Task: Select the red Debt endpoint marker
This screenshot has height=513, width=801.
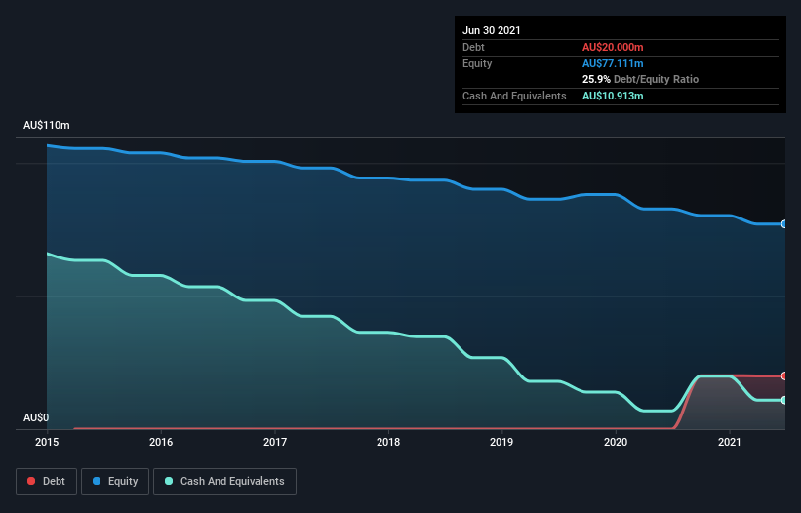Action: [x=783, y=376]
